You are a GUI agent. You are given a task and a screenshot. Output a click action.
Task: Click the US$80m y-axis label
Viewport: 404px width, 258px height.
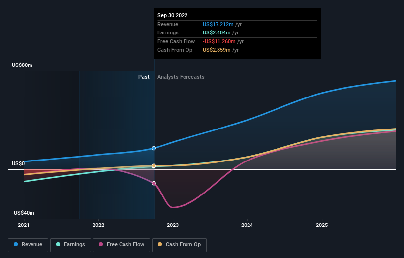point(22,65)
